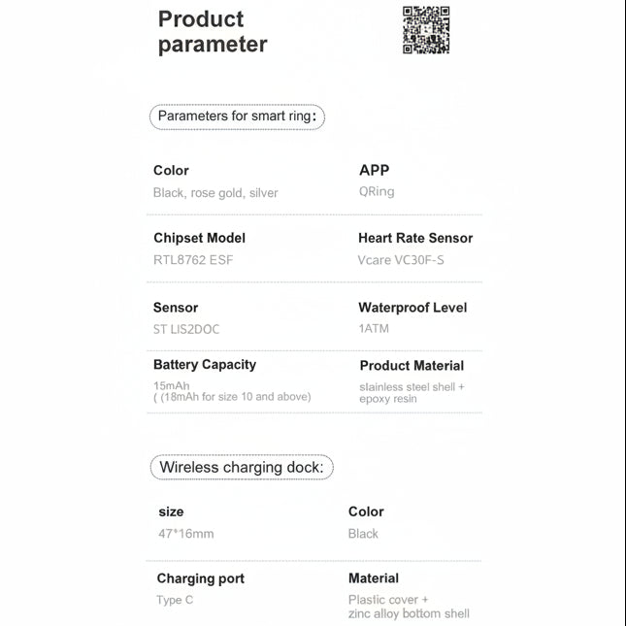Click the Battery Capacity heading
Image resolution: width=626 pixels, height=626 pixels.
click(205, 365)
